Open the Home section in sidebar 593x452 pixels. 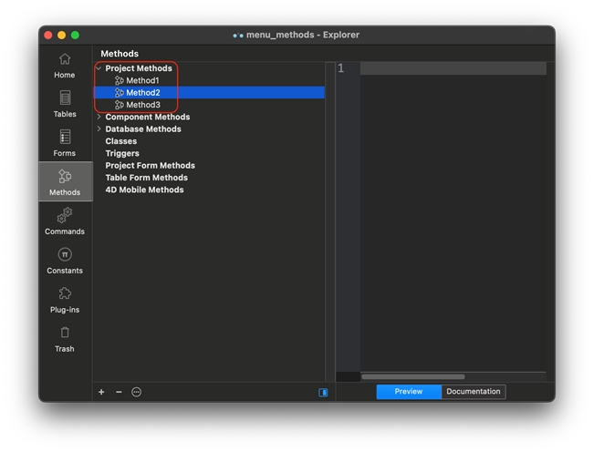point(65,65)
